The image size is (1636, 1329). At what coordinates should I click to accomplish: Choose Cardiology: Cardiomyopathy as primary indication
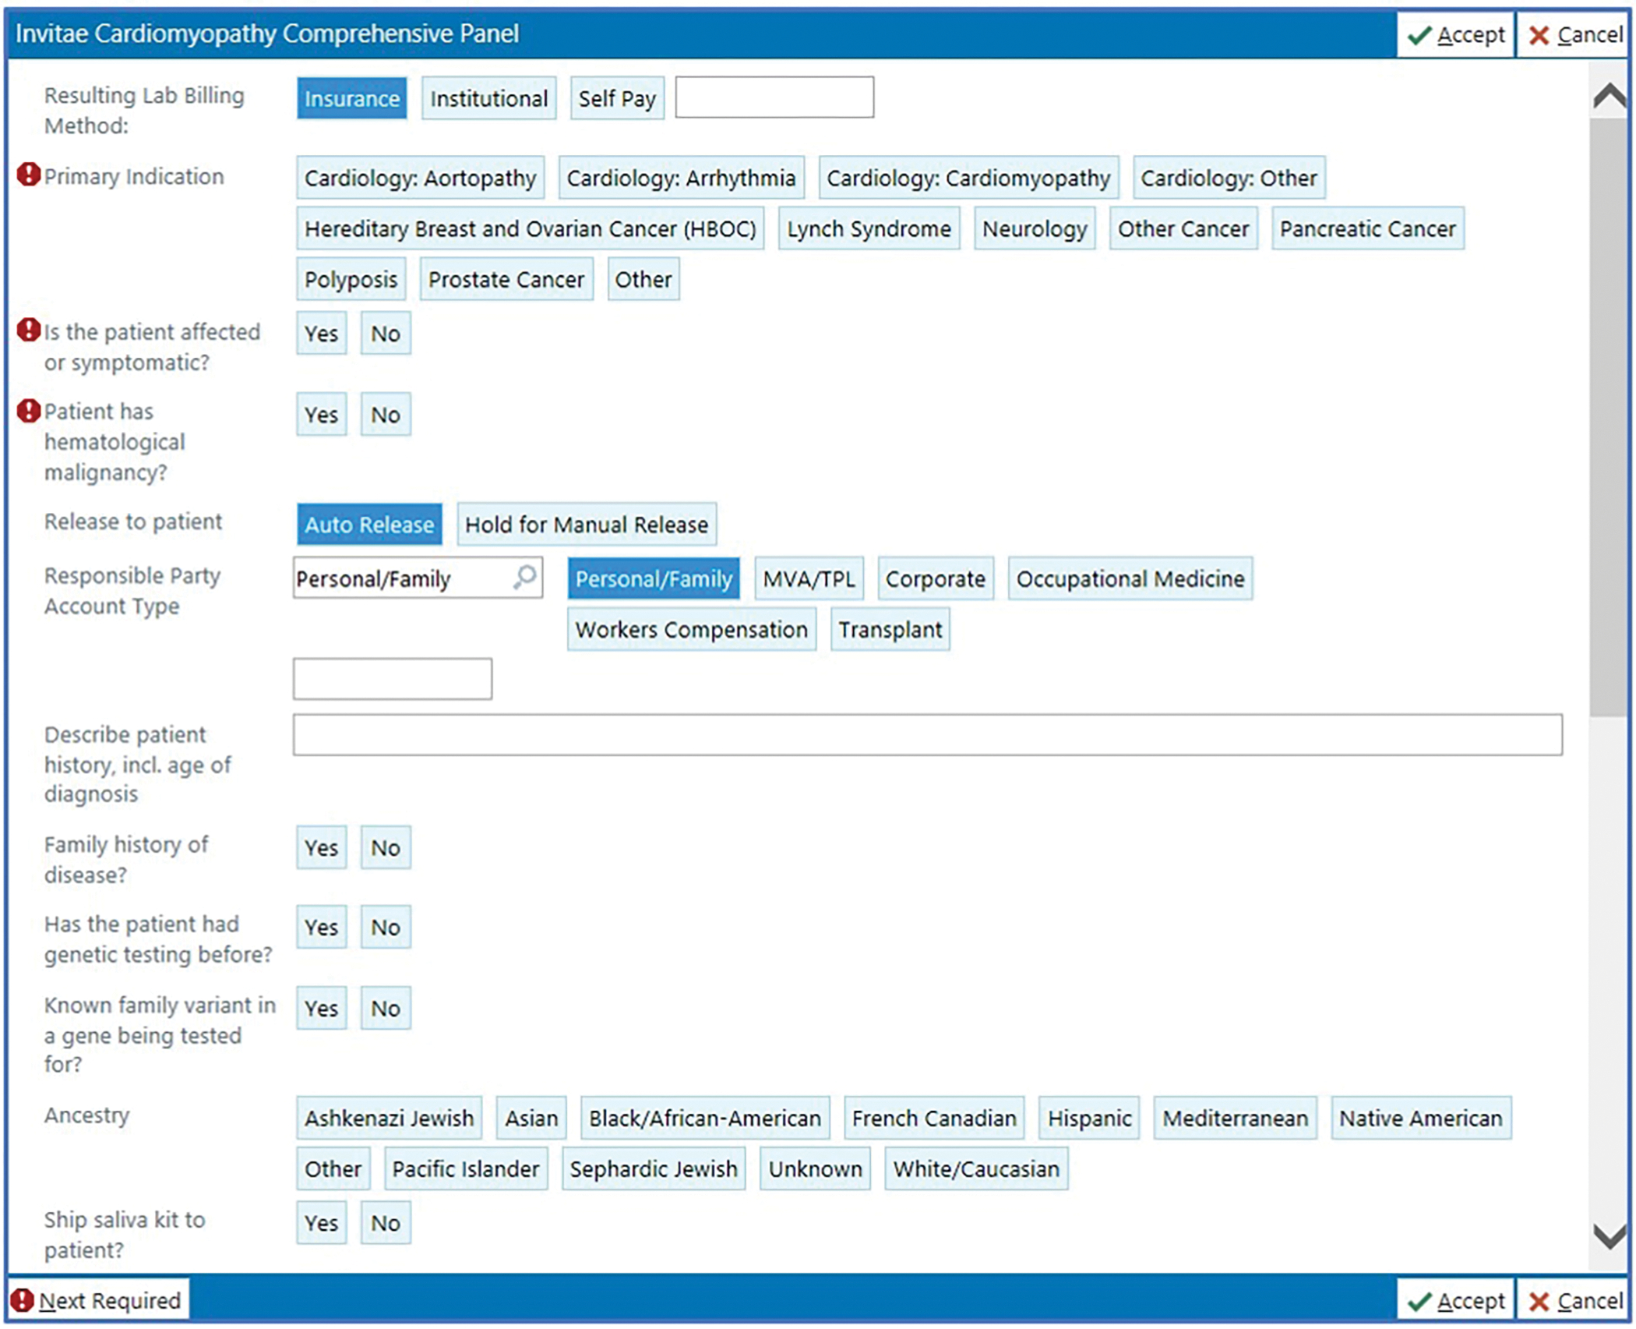pyautogui.click(x=968, y=178)
